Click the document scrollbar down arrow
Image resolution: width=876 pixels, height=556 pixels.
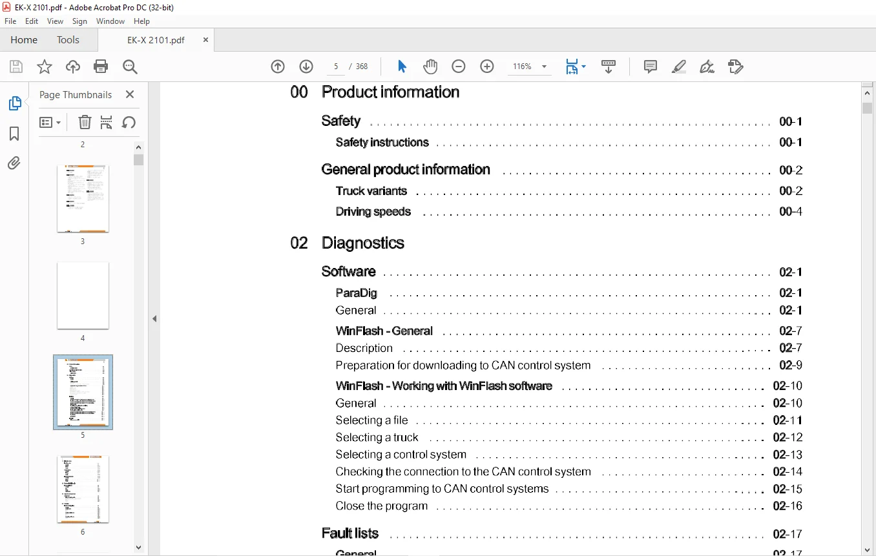[868, 550]
